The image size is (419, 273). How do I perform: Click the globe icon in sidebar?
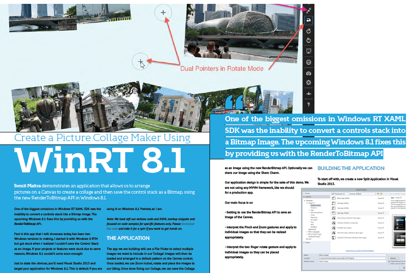(309, 62)
